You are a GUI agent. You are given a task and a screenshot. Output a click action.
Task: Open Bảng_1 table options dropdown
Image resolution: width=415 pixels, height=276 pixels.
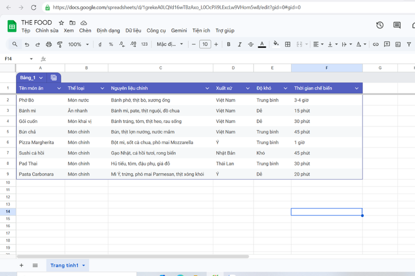coord(41,78)
